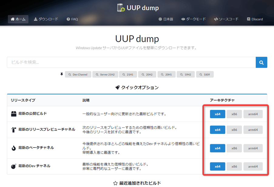274x187 pixels.
Task: Click the 説明 column header
Action: point(86,100)
